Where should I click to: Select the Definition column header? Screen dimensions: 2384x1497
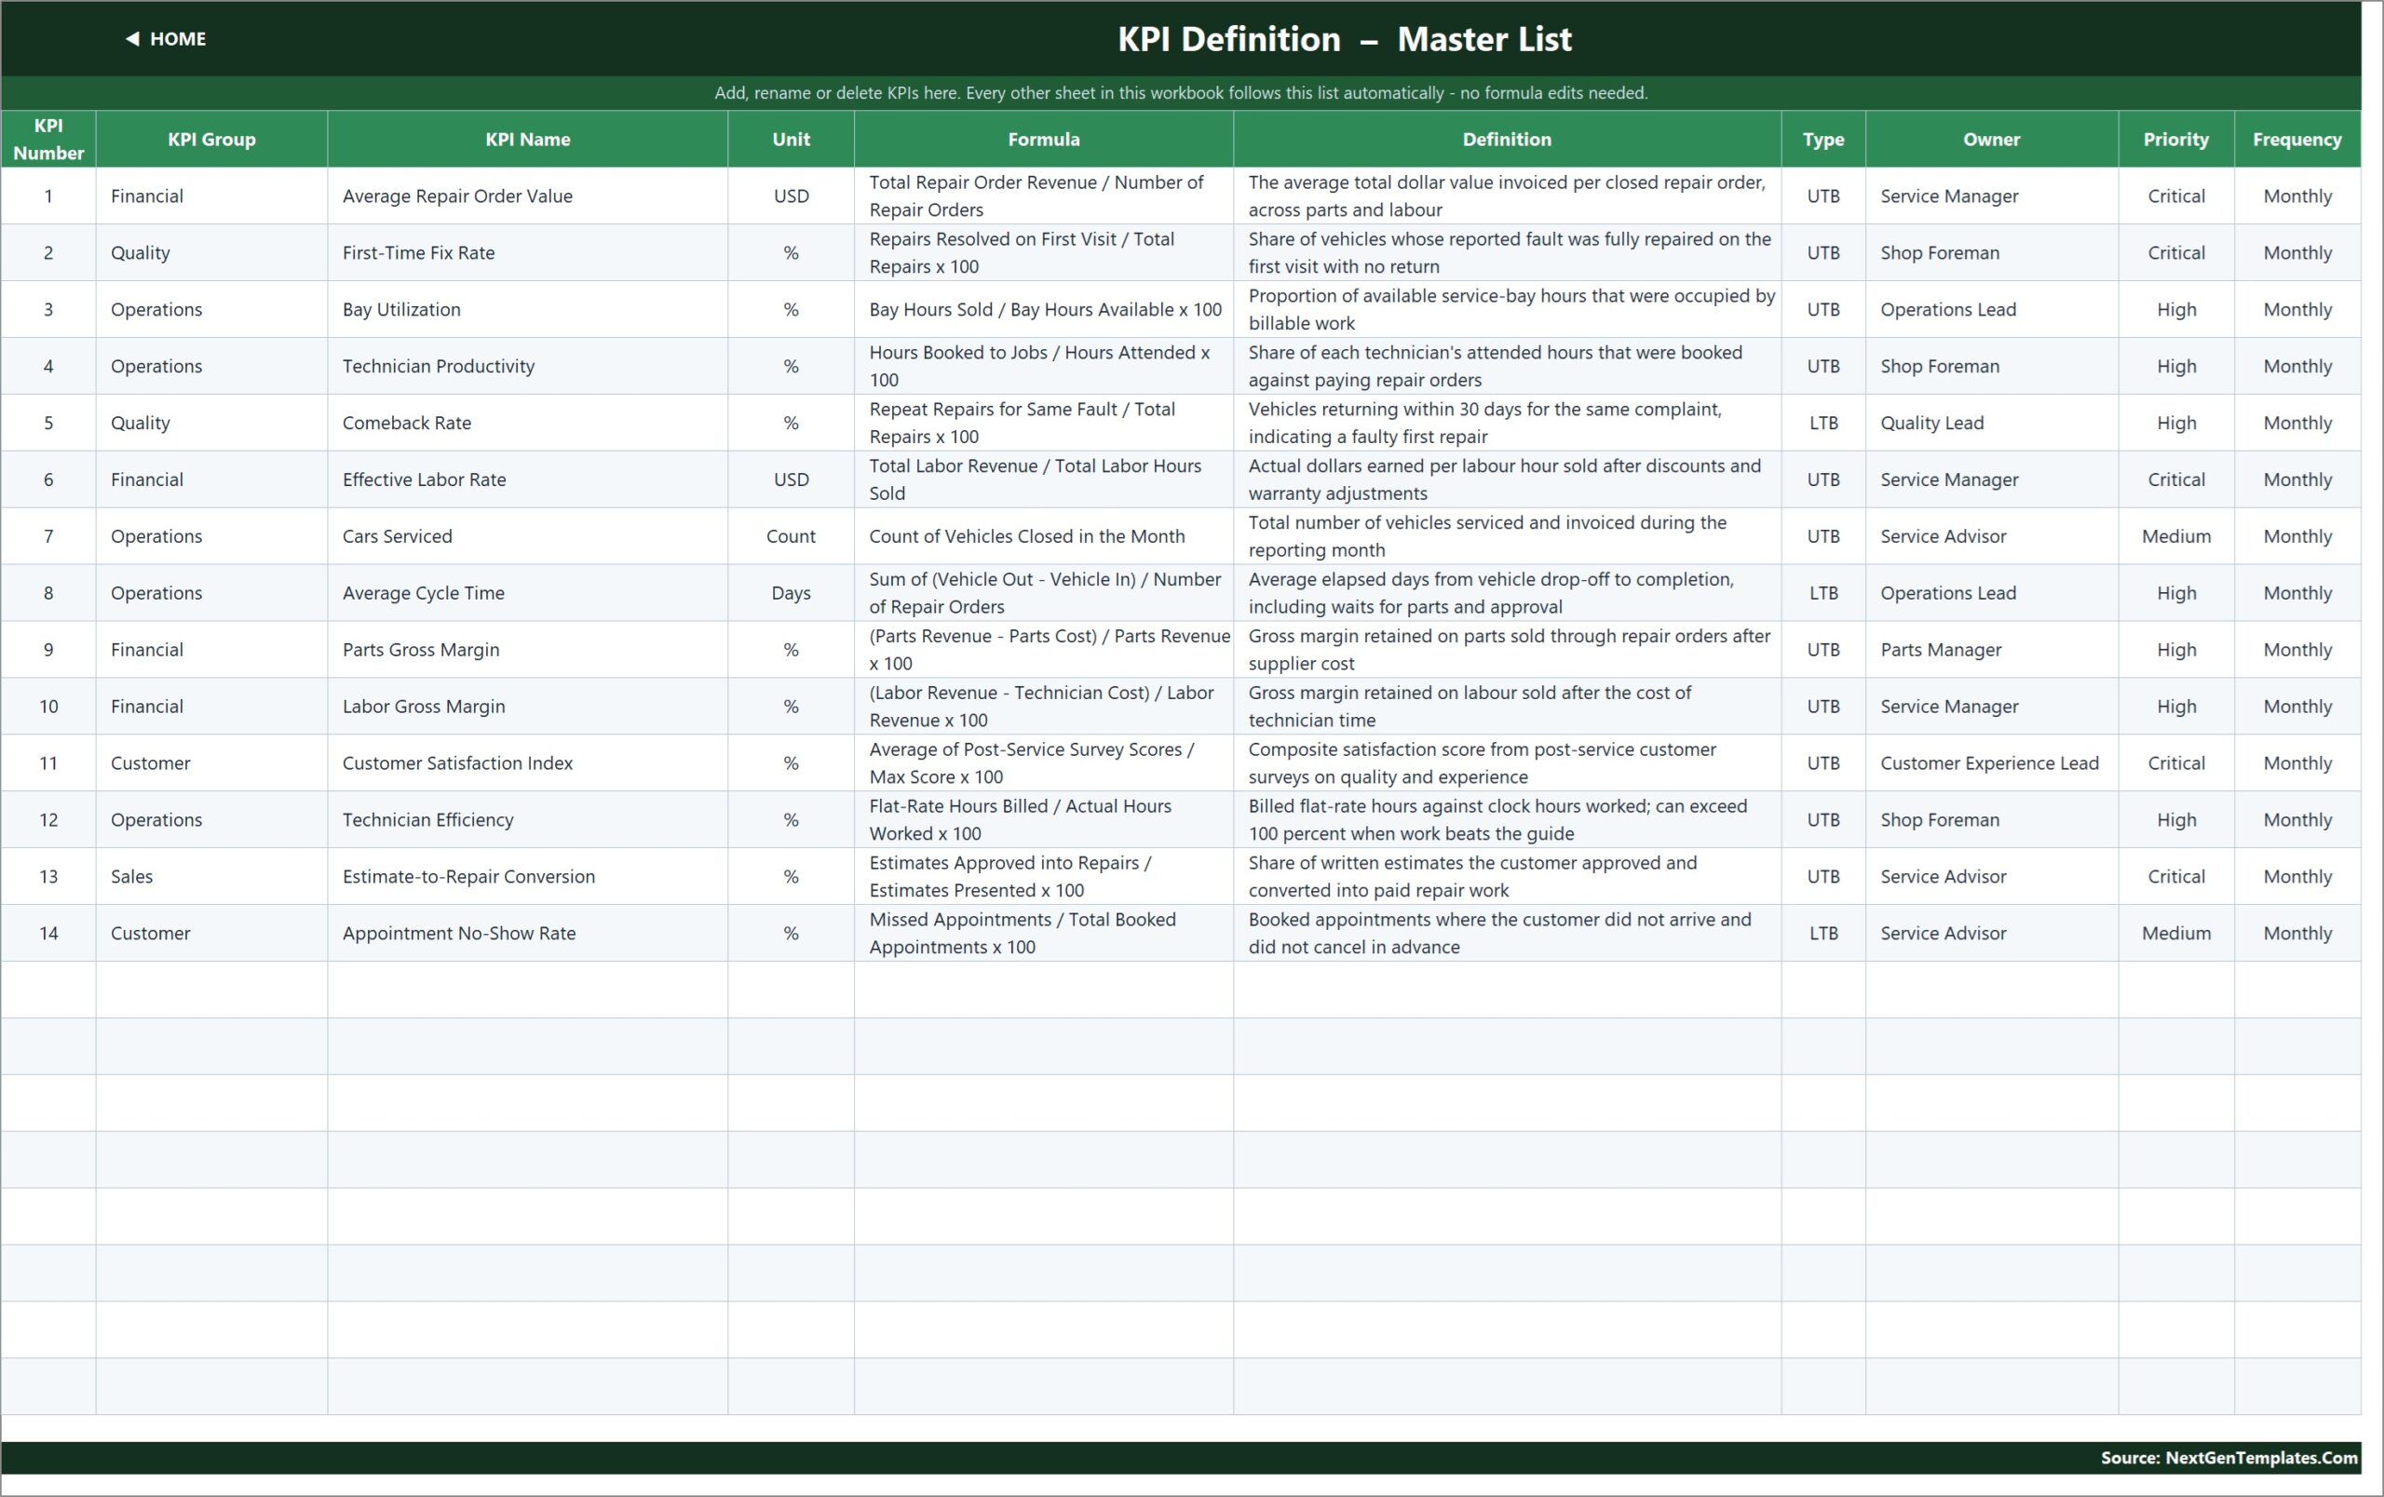coord(1507,139)
